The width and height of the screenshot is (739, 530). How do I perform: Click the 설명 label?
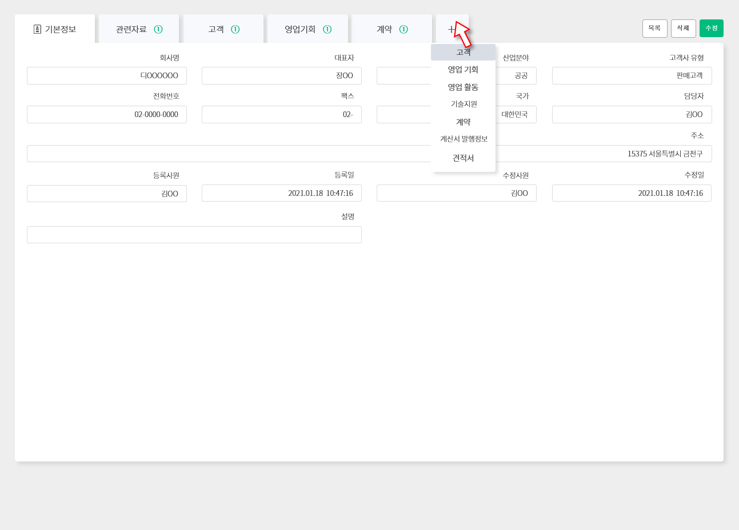[x=347, y=216]
